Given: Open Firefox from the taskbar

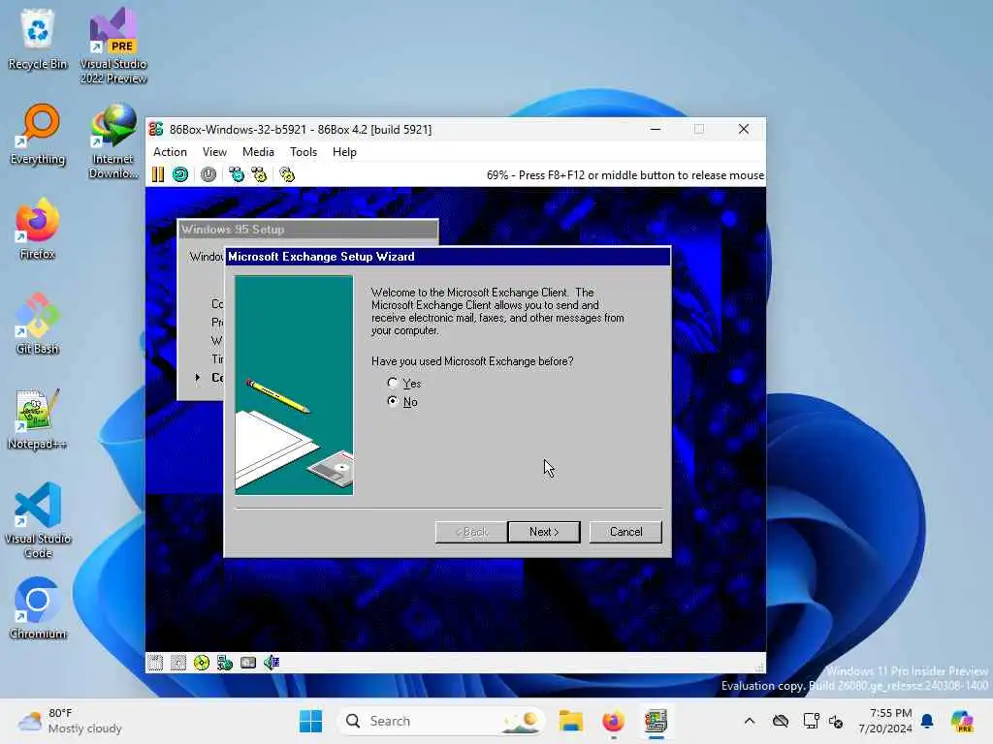Looking at the screenshot, I should click(x=613, y=721).
